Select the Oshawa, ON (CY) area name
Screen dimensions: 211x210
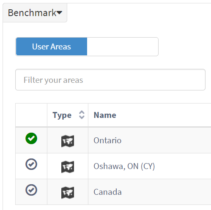tap(124, 166)
